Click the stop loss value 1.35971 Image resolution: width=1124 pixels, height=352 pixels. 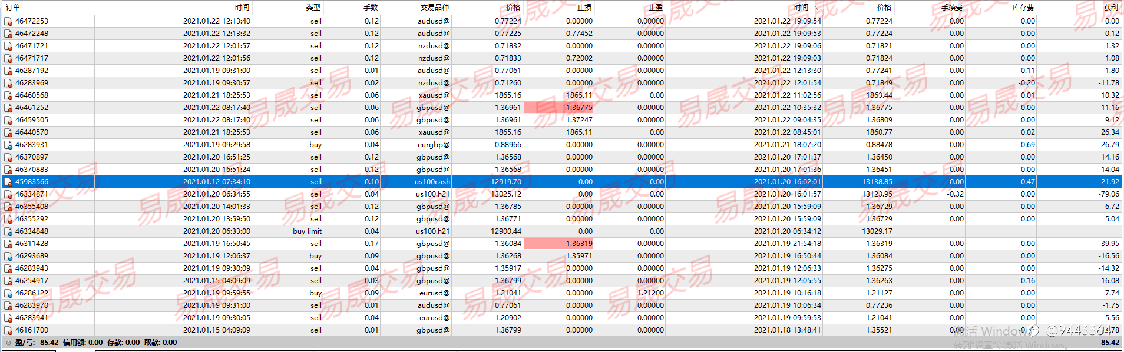coord(580,256)
